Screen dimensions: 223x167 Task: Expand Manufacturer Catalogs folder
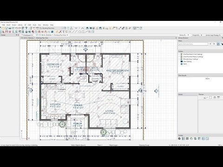tap(179, 59)
